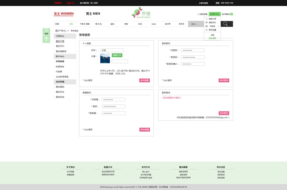The width and height of the screenshot is (287, 190).
Task: Click 网上支付 footer link
Action: click(146, 172)
